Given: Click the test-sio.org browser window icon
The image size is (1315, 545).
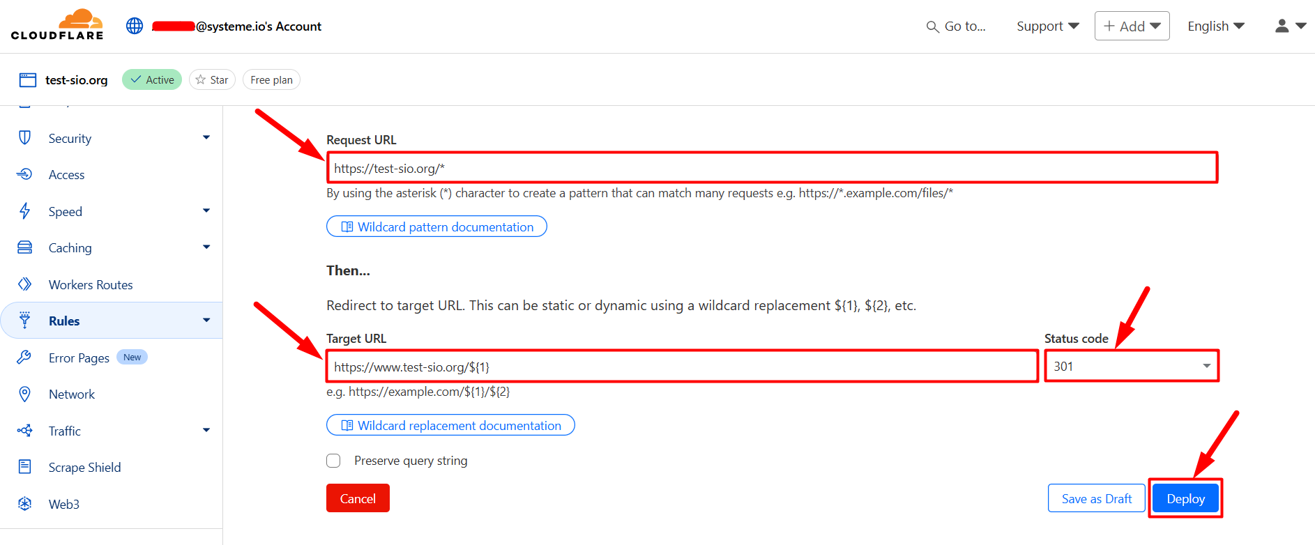Looking at the screenshot, I should click(x=28, y=80).
